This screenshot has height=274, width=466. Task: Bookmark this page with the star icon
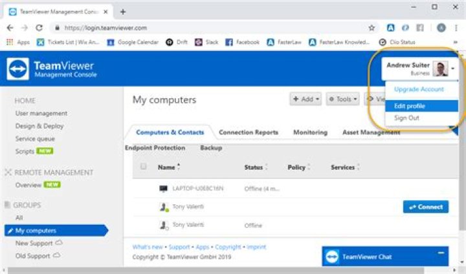click(372, 28)
